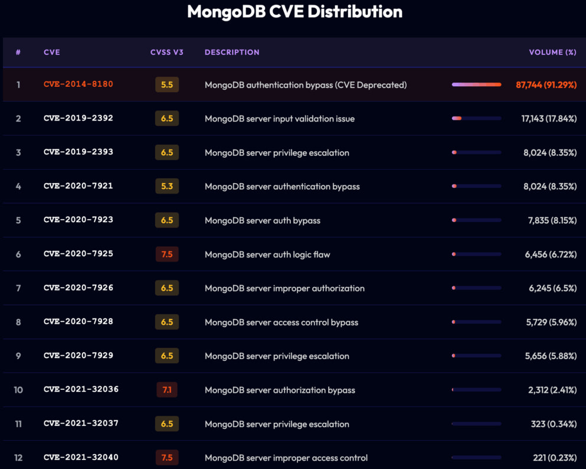Select the CVE column header
Image resolution: width=586 pixels, height=469 pixels.
click(52, 52)
